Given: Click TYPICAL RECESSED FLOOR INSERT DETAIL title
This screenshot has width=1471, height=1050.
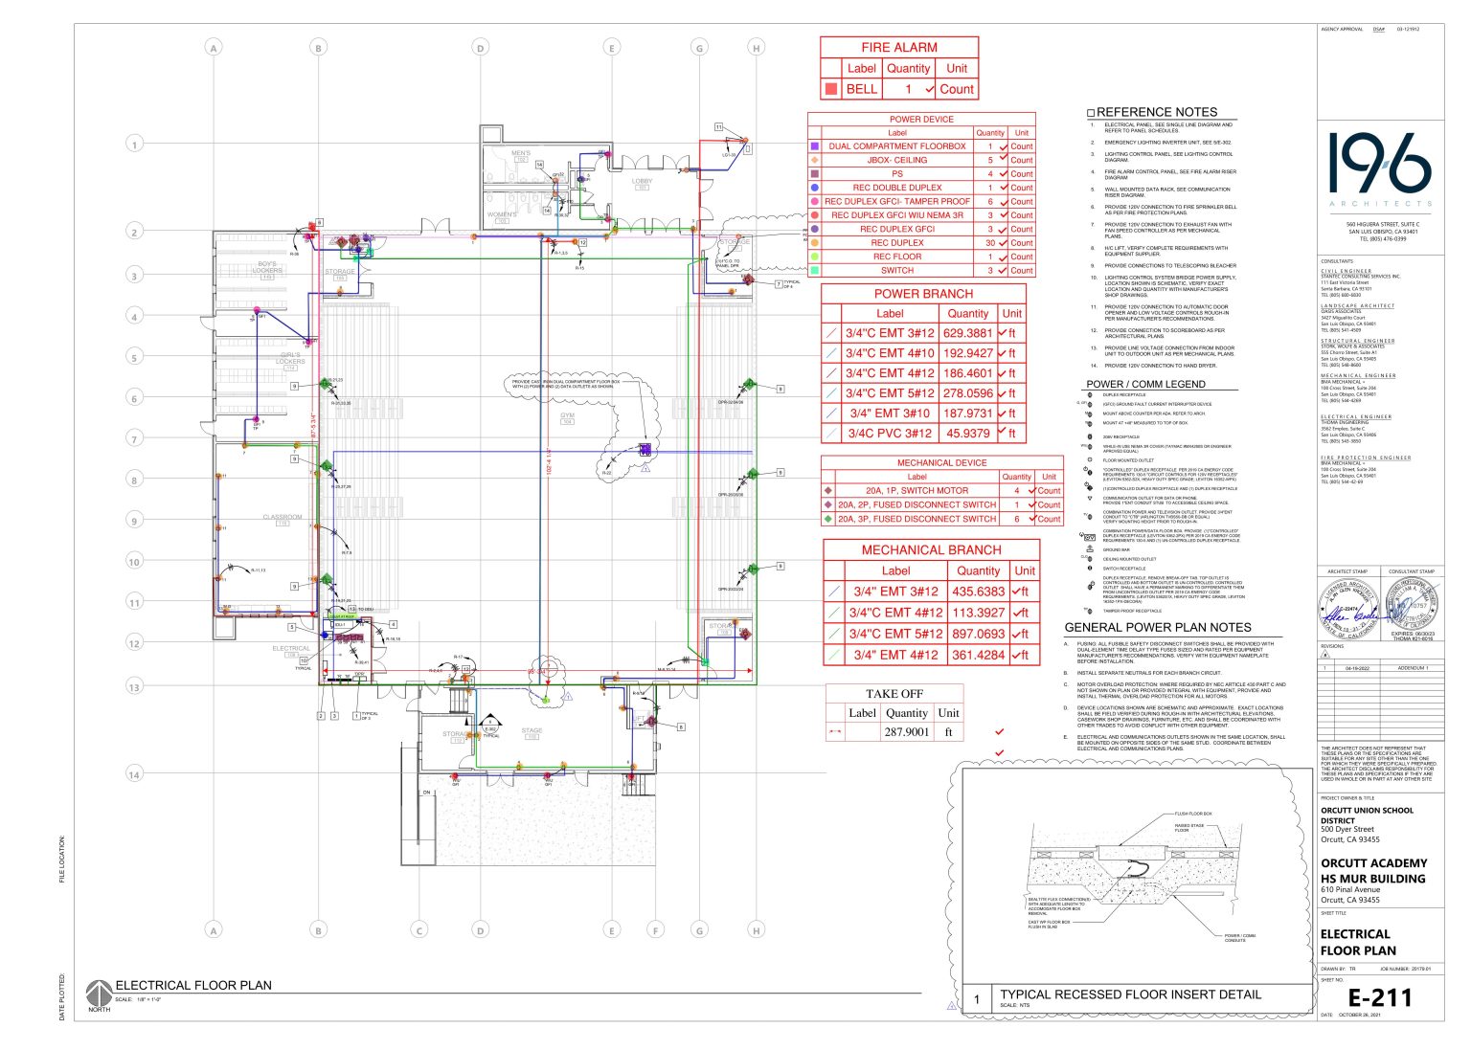Looking at the screenshot, I should [1130, 994].
